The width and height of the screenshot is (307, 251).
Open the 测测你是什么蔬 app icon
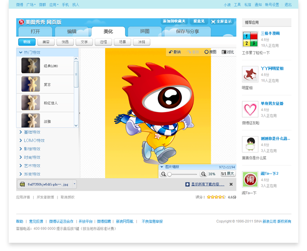click(250, 144)
